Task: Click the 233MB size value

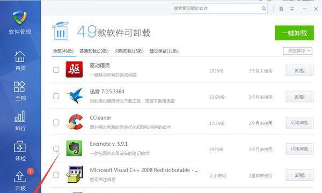Action: 216,150
